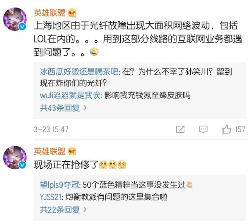Click the crown badge on the fiber outage post
Viewport: 248px width, 224px height.
point(72,13)
